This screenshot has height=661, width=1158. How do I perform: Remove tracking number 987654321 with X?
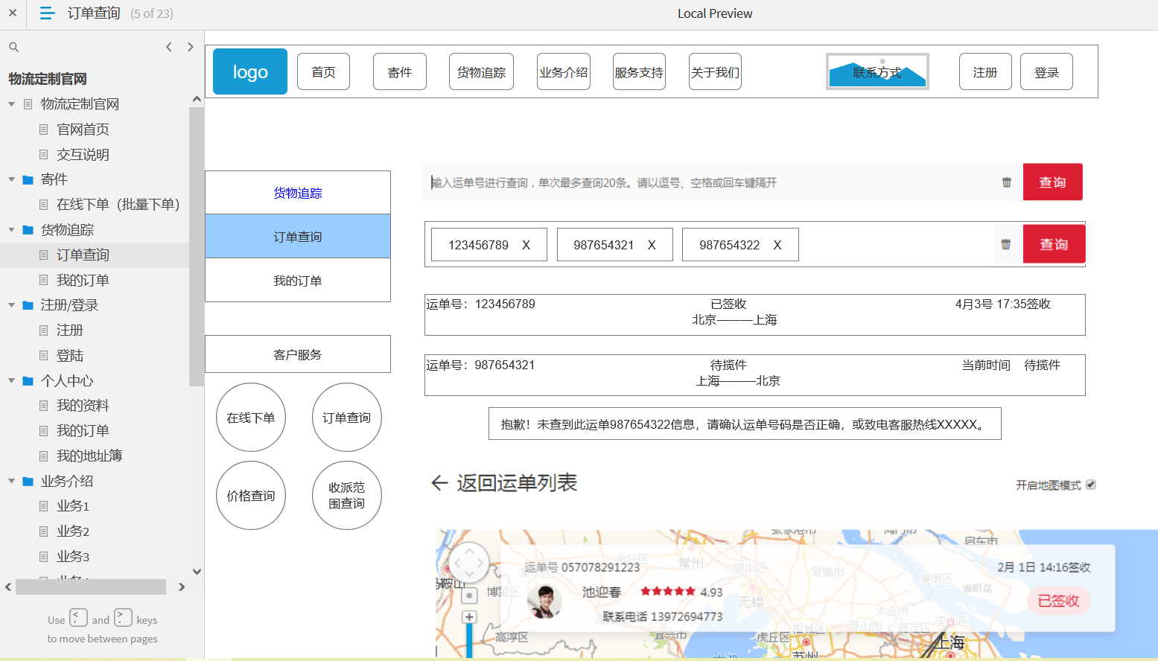(652, 245)
